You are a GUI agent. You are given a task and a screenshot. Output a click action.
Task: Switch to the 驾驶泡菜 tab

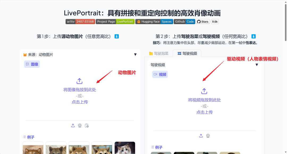159,53
